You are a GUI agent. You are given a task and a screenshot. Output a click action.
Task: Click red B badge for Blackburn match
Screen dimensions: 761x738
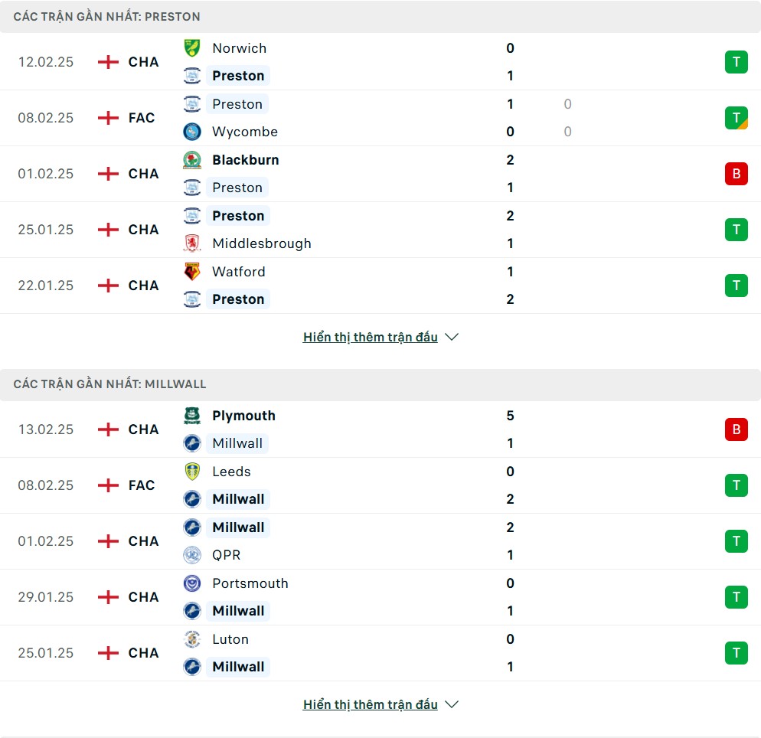[736, 174]
